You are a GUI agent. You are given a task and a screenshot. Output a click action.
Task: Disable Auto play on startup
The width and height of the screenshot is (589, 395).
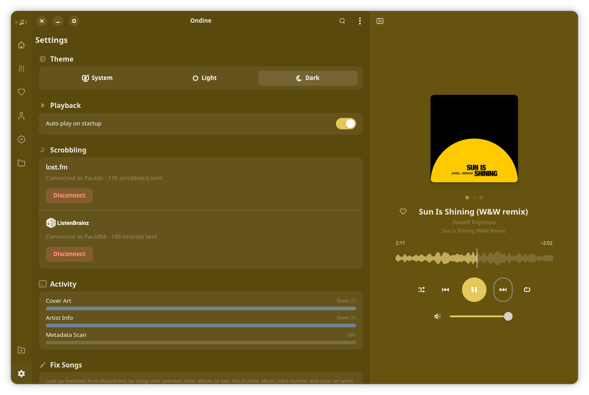(x=346, y=124)
